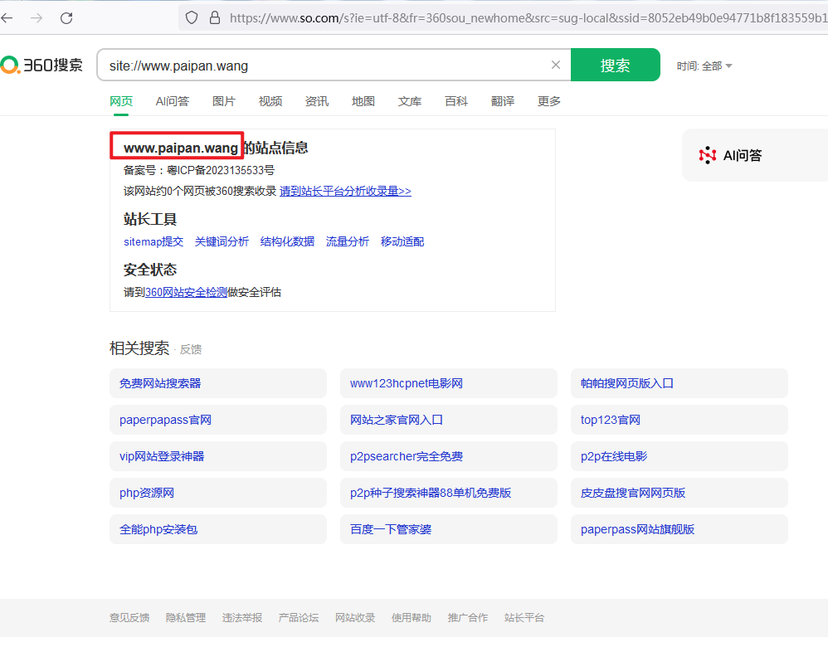Open the 360网站安全检测 link
The image size is (828, 652).
[186, 293]
